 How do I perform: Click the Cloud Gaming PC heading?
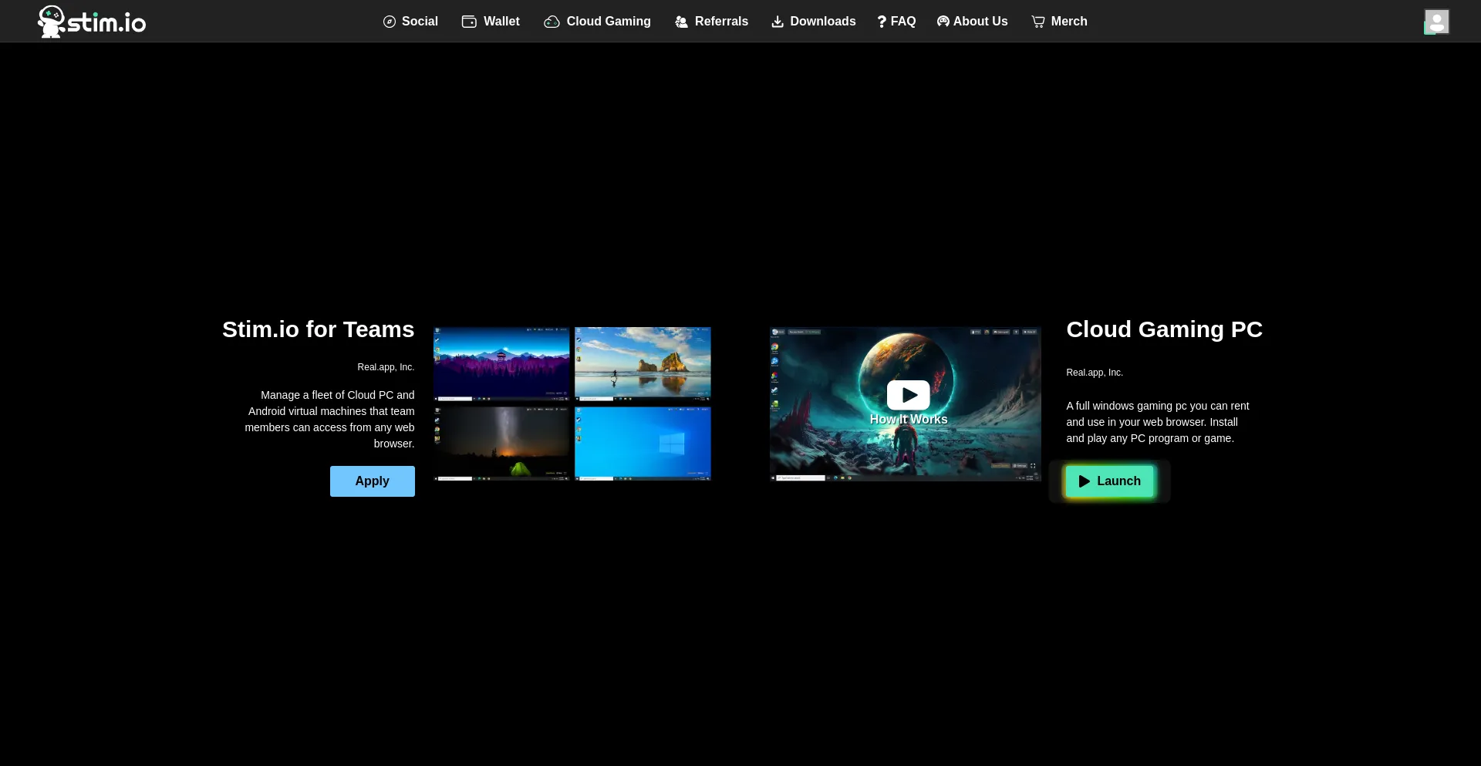[x=1164, y=329]
